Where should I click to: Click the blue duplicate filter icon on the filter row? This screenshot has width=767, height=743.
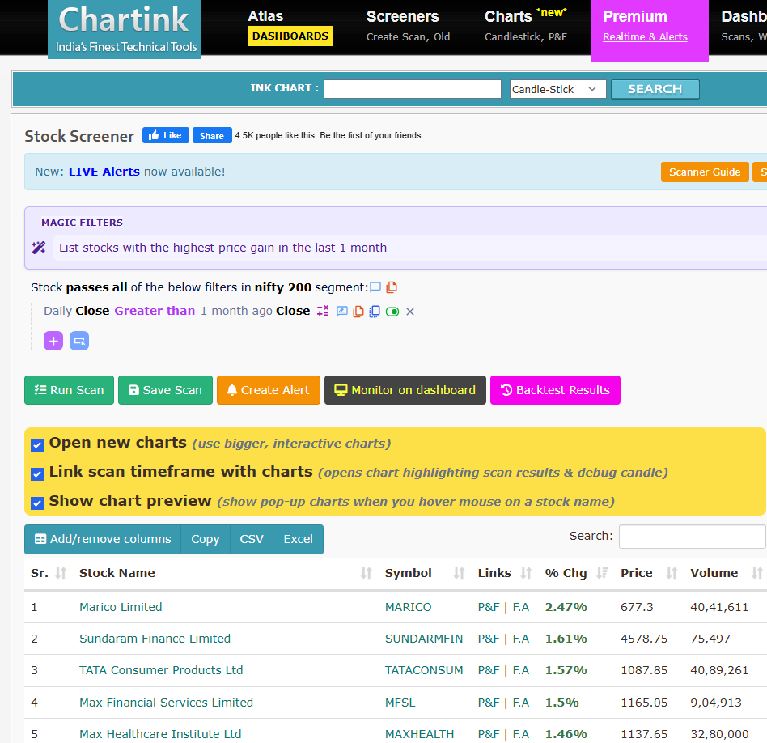[375, 312]
